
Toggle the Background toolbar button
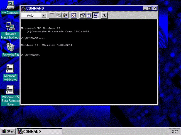[x=89, y=15]
